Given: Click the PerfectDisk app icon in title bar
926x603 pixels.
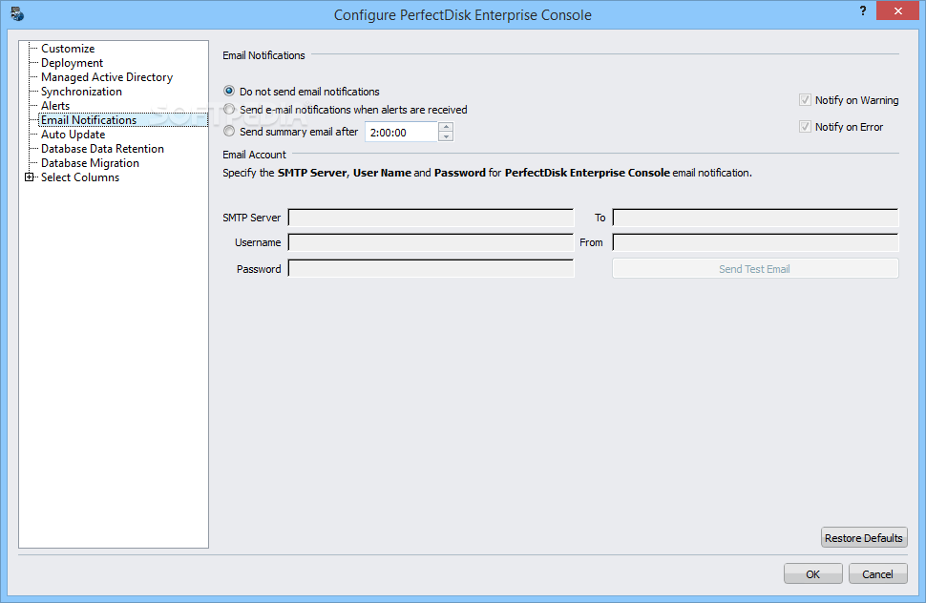Looking at the screenshot, I should [17, 13].
